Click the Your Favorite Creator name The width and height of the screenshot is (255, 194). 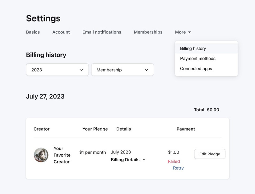click(x=62, y=155)
